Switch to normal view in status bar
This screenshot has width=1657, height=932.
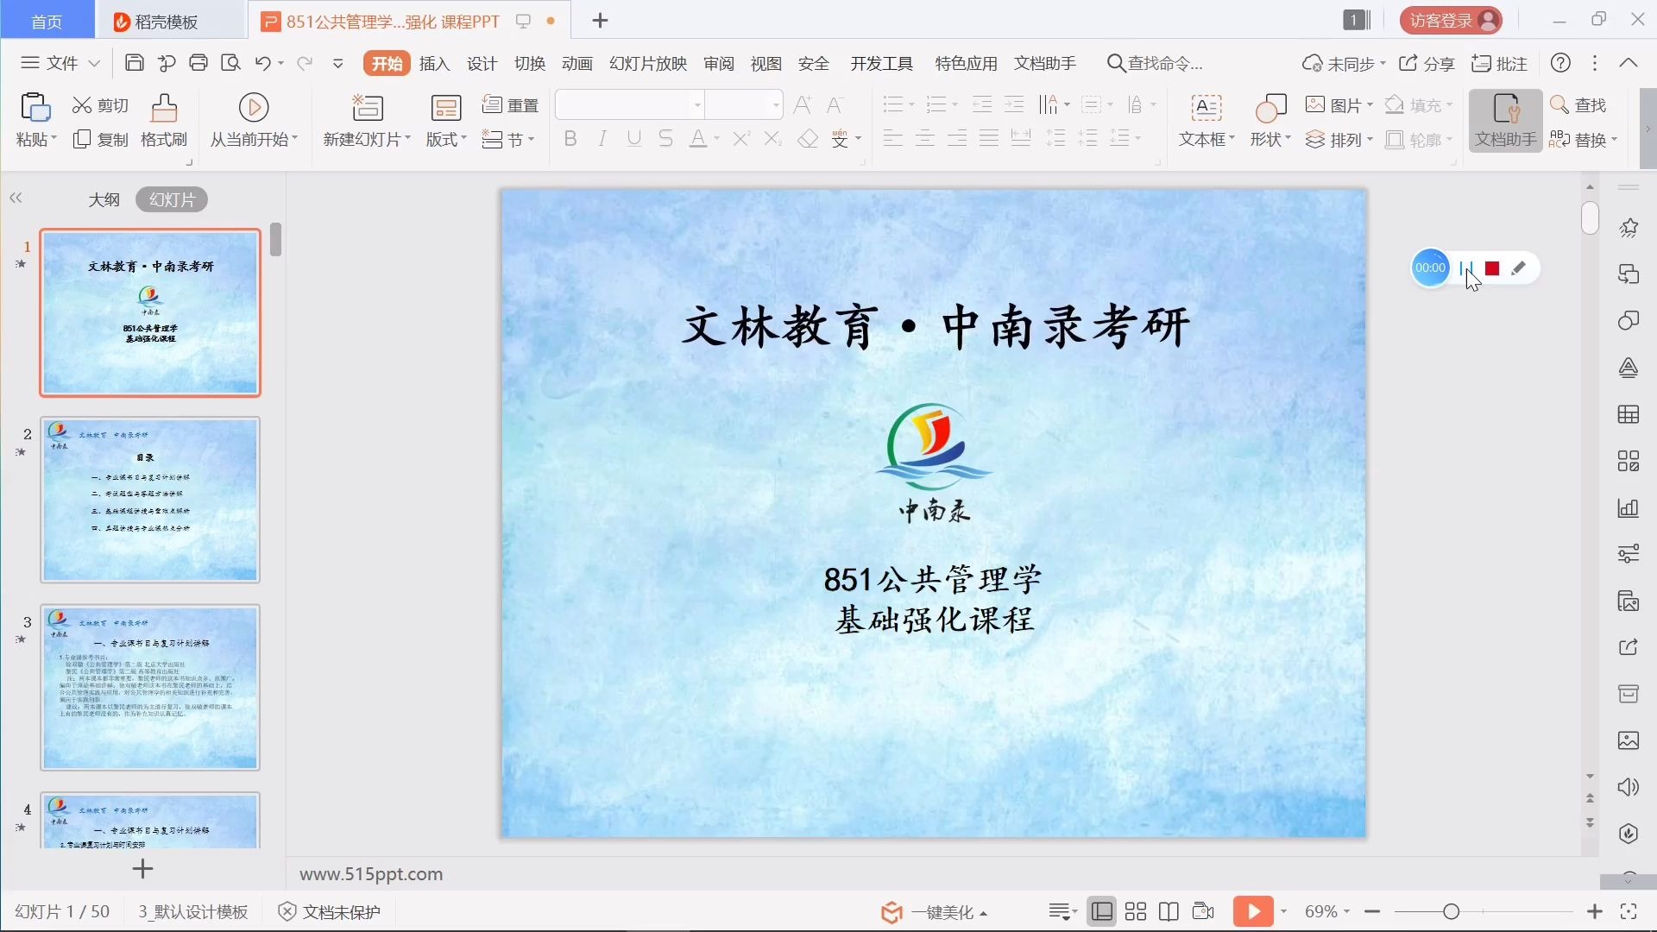tap(1102, 912)
